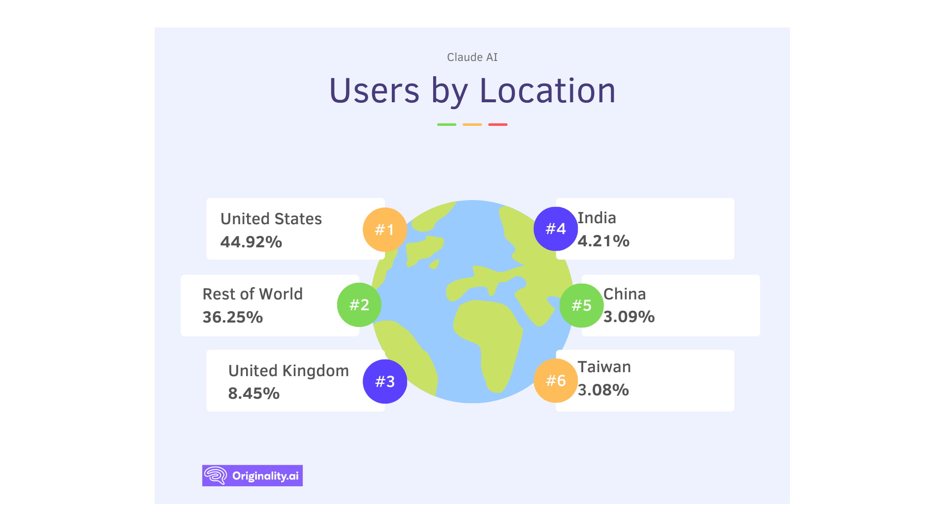Screen dimensions: 945x531
Task: Click the China percentage value 3.09%
Action: (629, 317)
